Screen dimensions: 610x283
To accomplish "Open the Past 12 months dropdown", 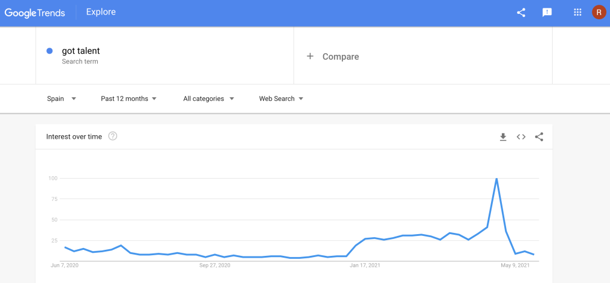I will pyautogui.click(x=129, y=99).
